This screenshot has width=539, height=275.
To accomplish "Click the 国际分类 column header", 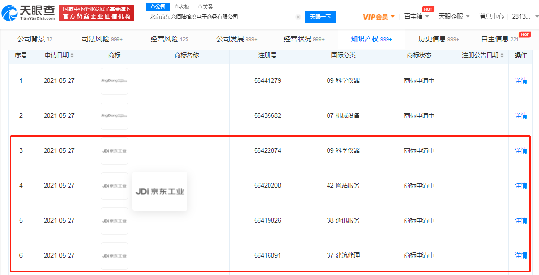I will [343, 56].
